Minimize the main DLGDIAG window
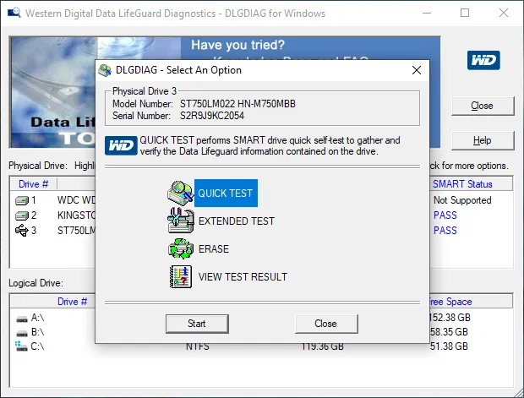 [x=427, y=13]
